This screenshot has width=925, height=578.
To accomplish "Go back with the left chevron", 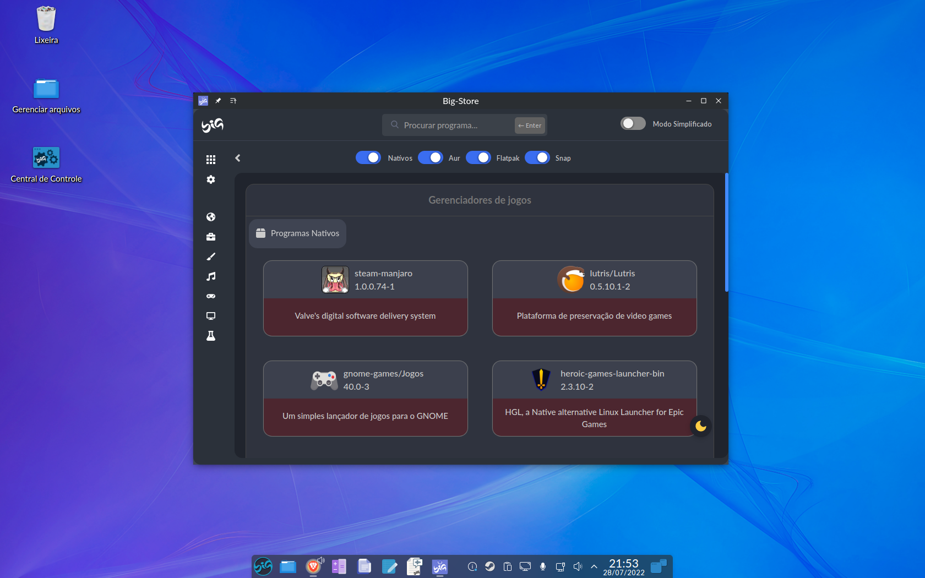I will pyautogui.click(x=238, y=158).
